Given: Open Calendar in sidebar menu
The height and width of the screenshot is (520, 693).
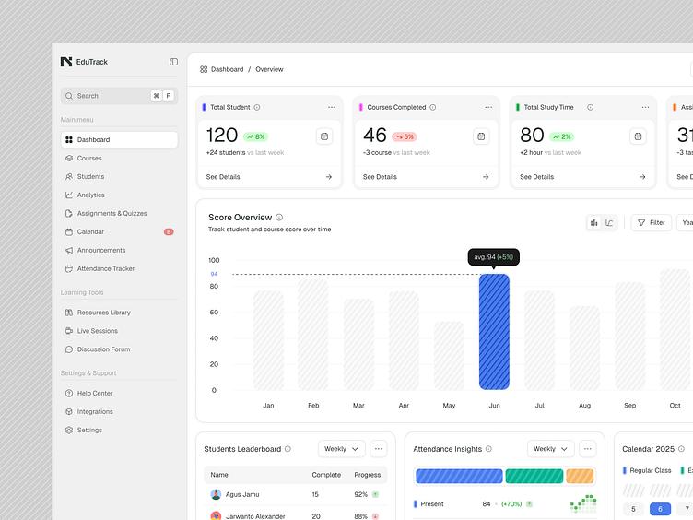Looking at the screenshot, I should [119, 231].
